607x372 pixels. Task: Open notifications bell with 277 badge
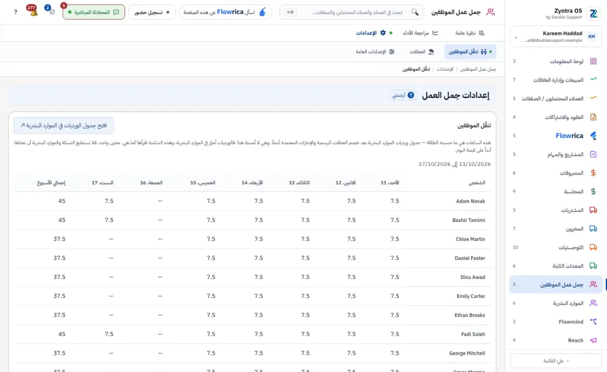(x=33, y=11)
